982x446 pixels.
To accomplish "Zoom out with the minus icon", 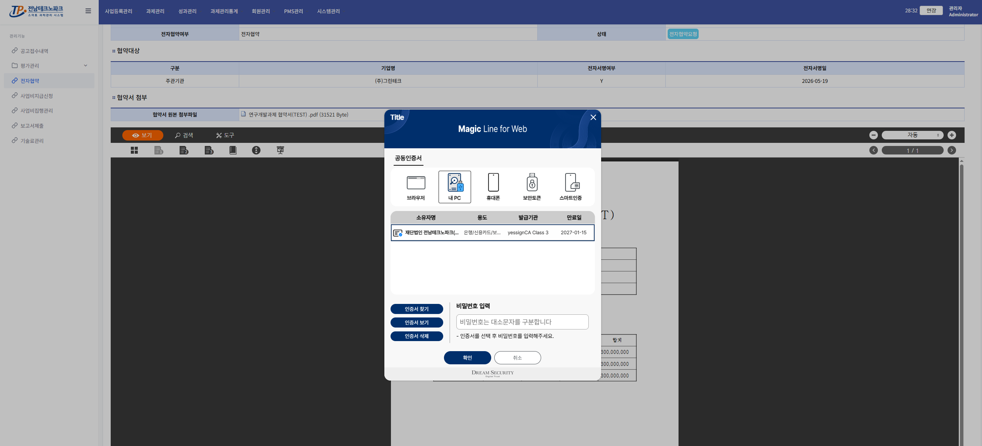I will pos(874,135).
